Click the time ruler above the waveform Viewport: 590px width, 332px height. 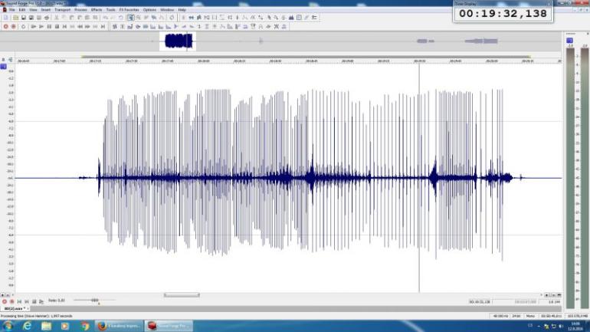click(288, 61)
